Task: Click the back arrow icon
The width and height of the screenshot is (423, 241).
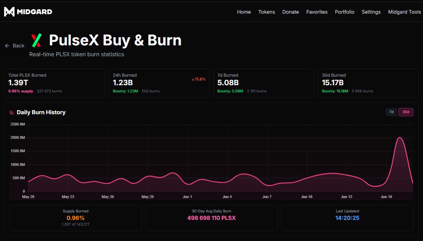Action: (x=7, y=46)
